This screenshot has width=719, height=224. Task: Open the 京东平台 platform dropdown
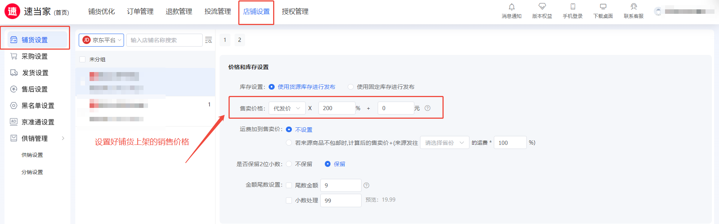coord(101,40)
